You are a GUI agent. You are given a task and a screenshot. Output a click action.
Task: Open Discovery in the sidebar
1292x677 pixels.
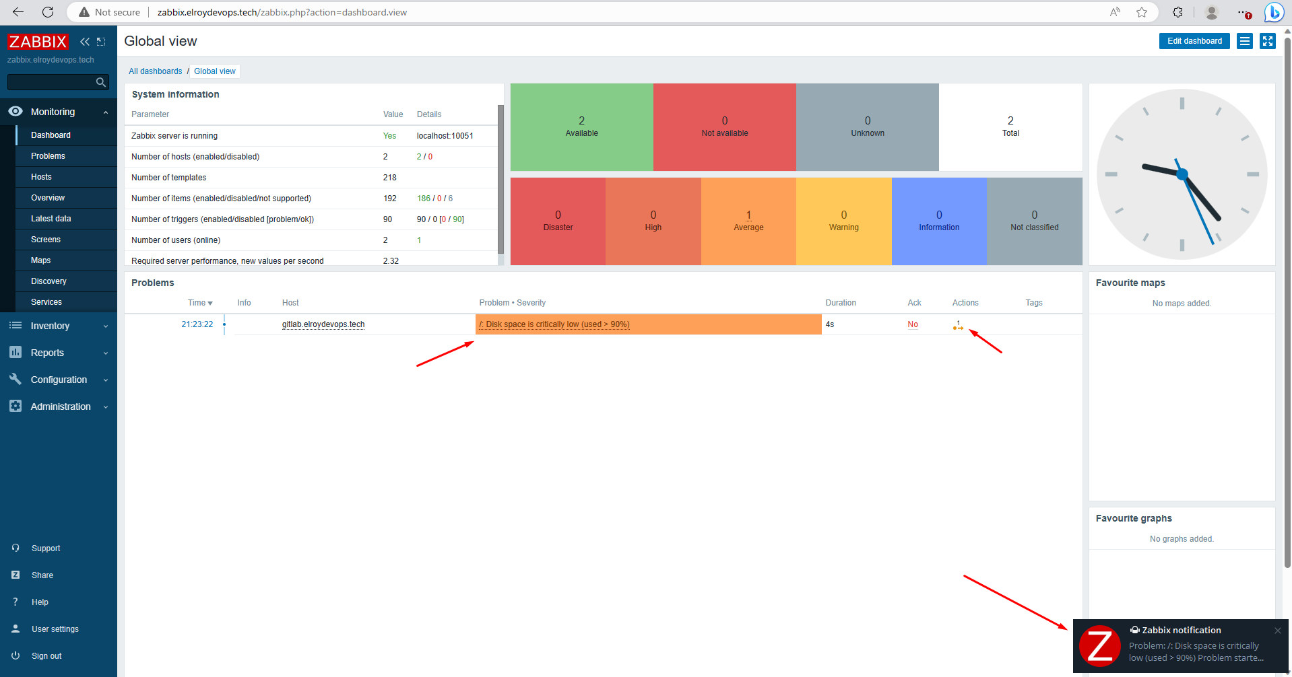[66, 281]
